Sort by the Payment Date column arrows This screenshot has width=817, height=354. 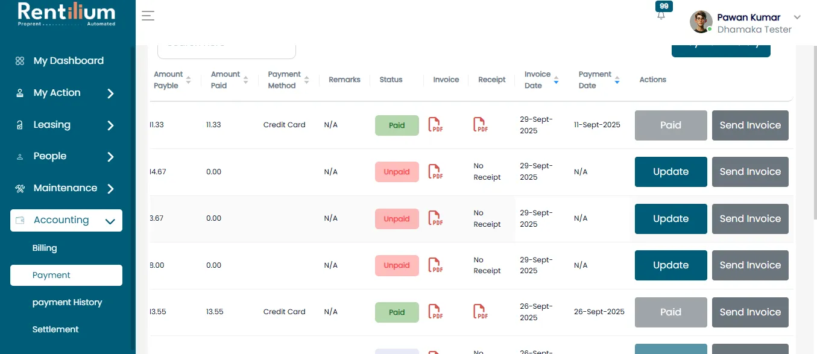click(x=617, y=80)
